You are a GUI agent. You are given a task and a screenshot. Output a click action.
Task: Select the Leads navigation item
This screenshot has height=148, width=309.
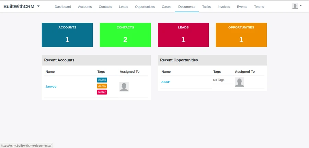[124, 7]
